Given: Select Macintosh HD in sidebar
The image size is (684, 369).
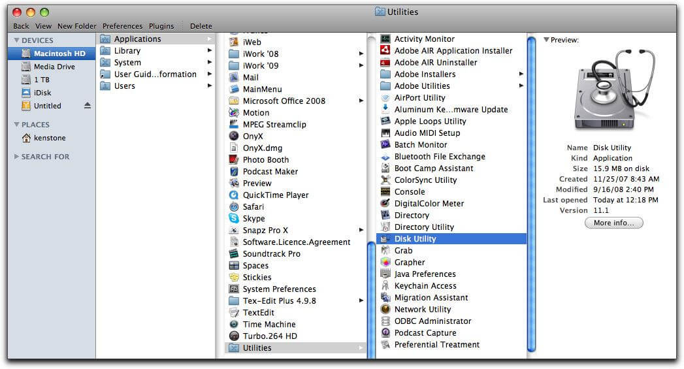Looking at the screenshot, I should 52,54.
